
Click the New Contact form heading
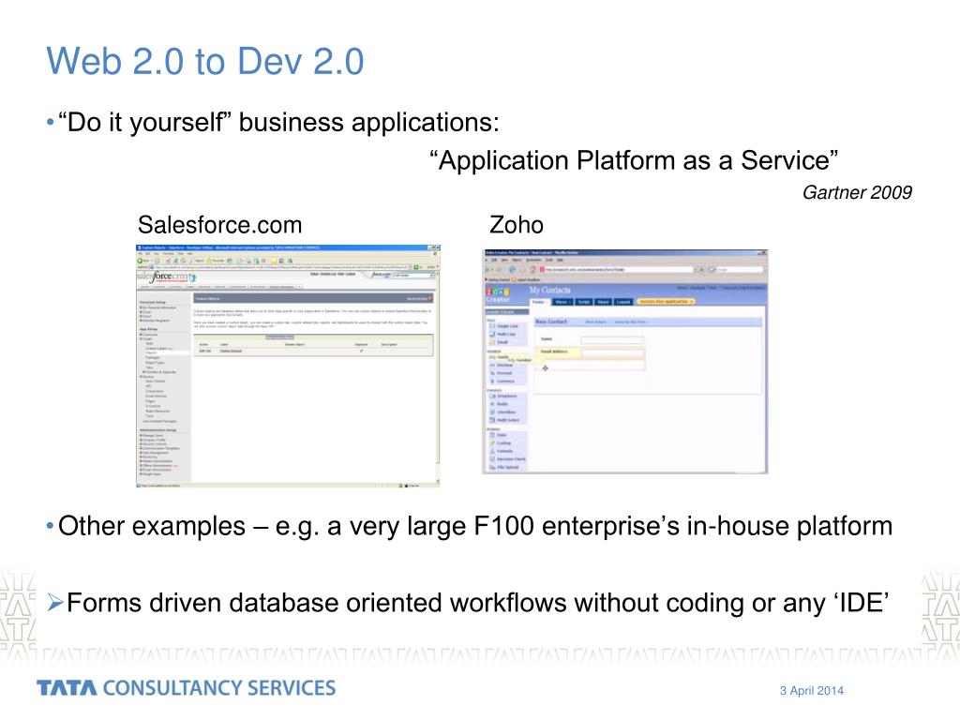point(551,322)
